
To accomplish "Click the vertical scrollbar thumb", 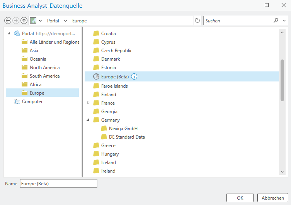I will 282,80.
